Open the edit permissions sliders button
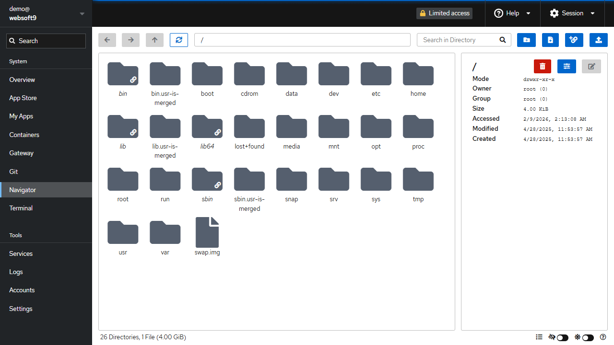Viewport: 614px width, 345px height. (x=567, y=66)
